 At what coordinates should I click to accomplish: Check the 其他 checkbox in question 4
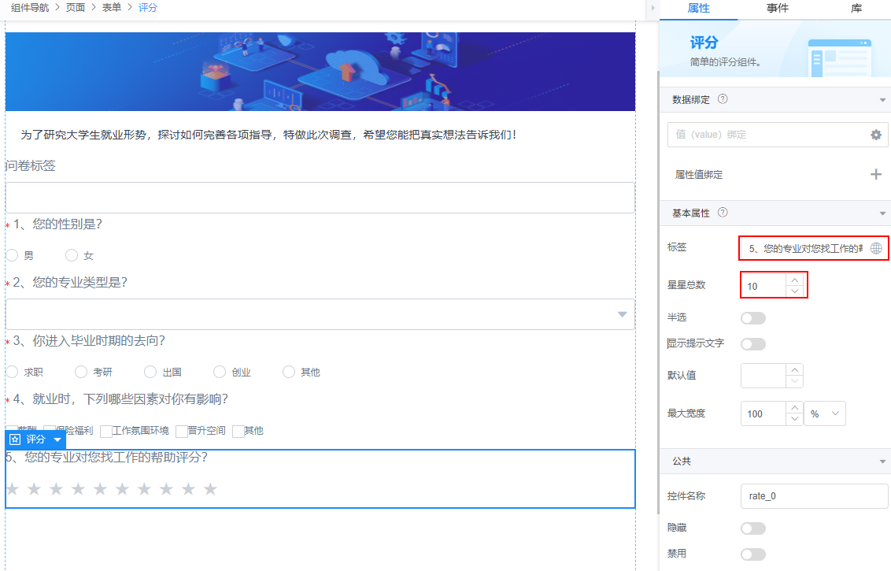(238, 431)
